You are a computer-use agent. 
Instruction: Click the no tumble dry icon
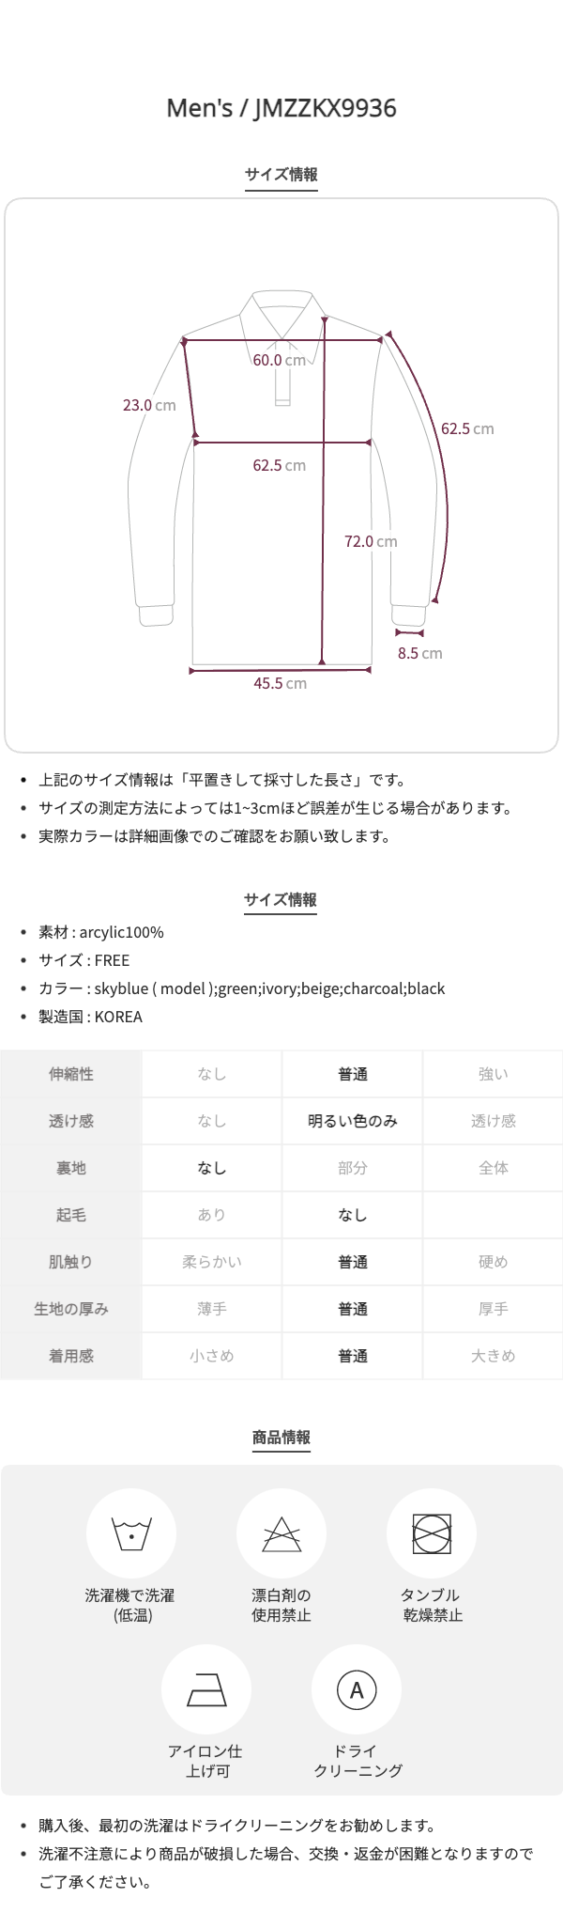click(432, 1533)
